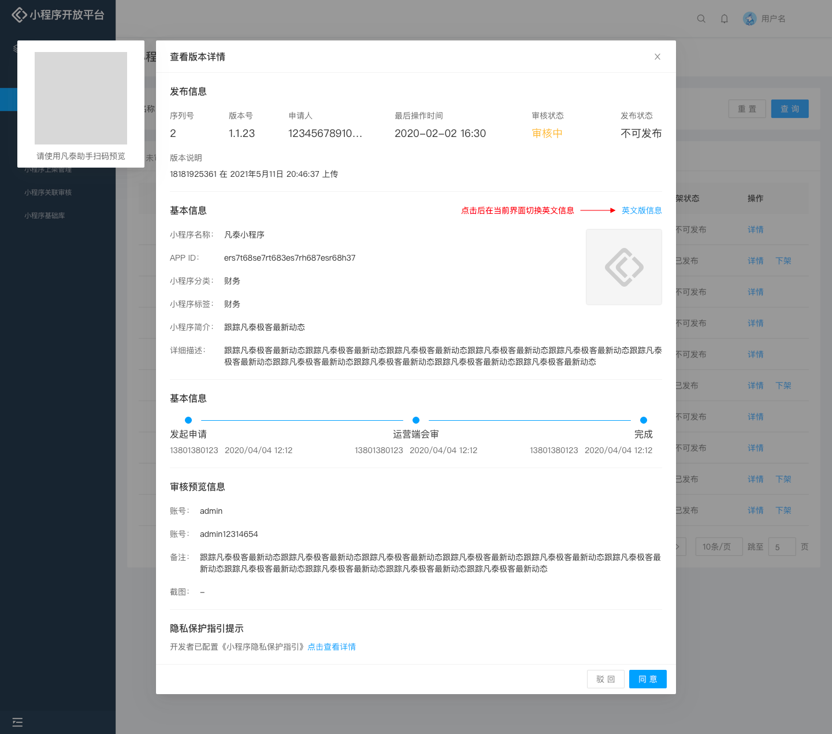Viewport: 832px width, 734px height.
Task: Select the 发起申请 timeline step dot
Action: click(188, 420)
